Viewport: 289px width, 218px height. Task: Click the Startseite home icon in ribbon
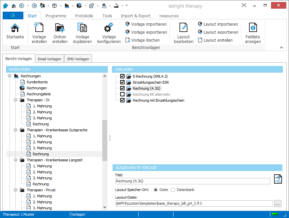pos(15,29)
